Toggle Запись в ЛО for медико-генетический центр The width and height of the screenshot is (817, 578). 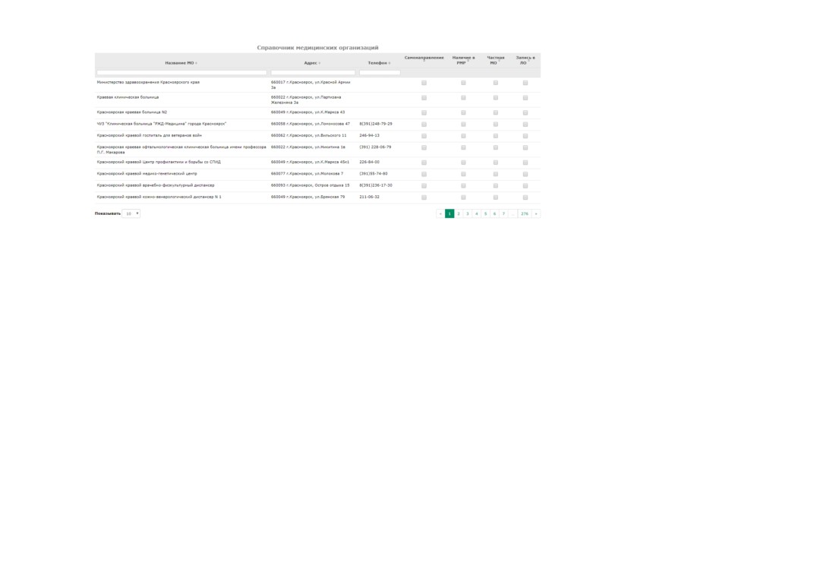point(525,174)
